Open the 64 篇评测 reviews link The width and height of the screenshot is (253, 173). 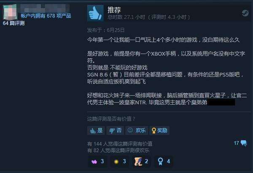[x=14, y=23]
